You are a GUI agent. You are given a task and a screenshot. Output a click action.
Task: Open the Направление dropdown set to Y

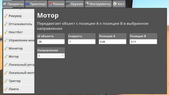(x=51, y=56)
